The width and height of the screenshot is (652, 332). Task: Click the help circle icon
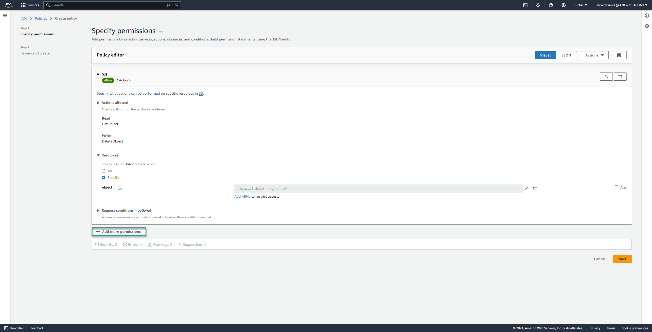click(551, 5)
